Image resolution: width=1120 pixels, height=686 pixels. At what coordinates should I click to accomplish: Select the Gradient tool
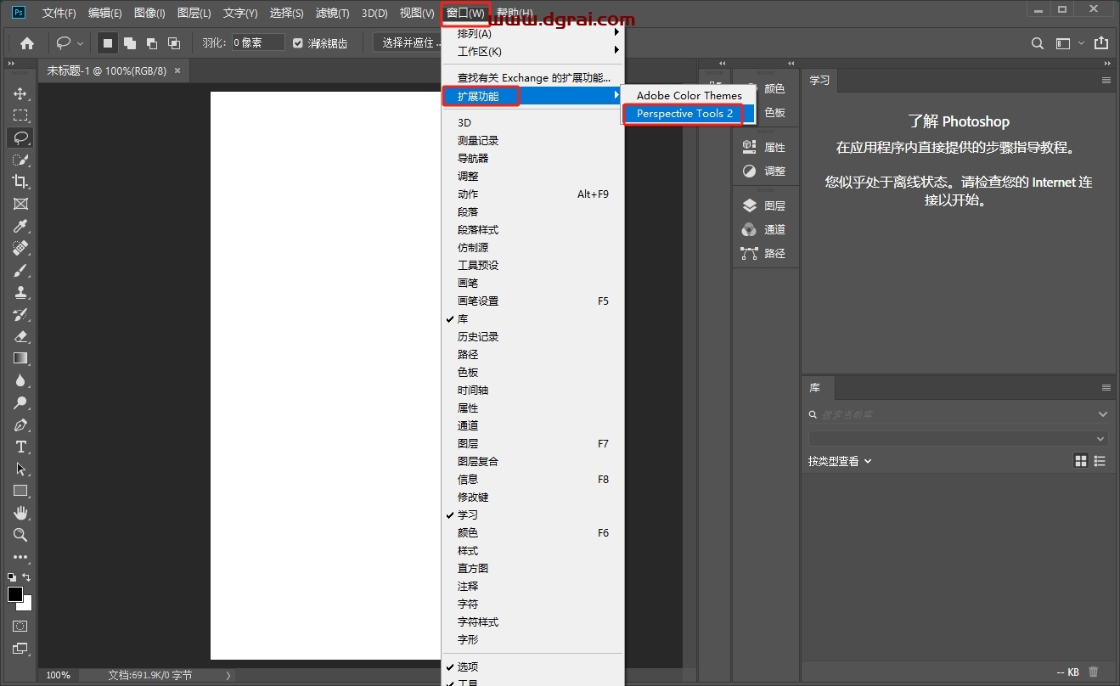[x=20, y=358]
